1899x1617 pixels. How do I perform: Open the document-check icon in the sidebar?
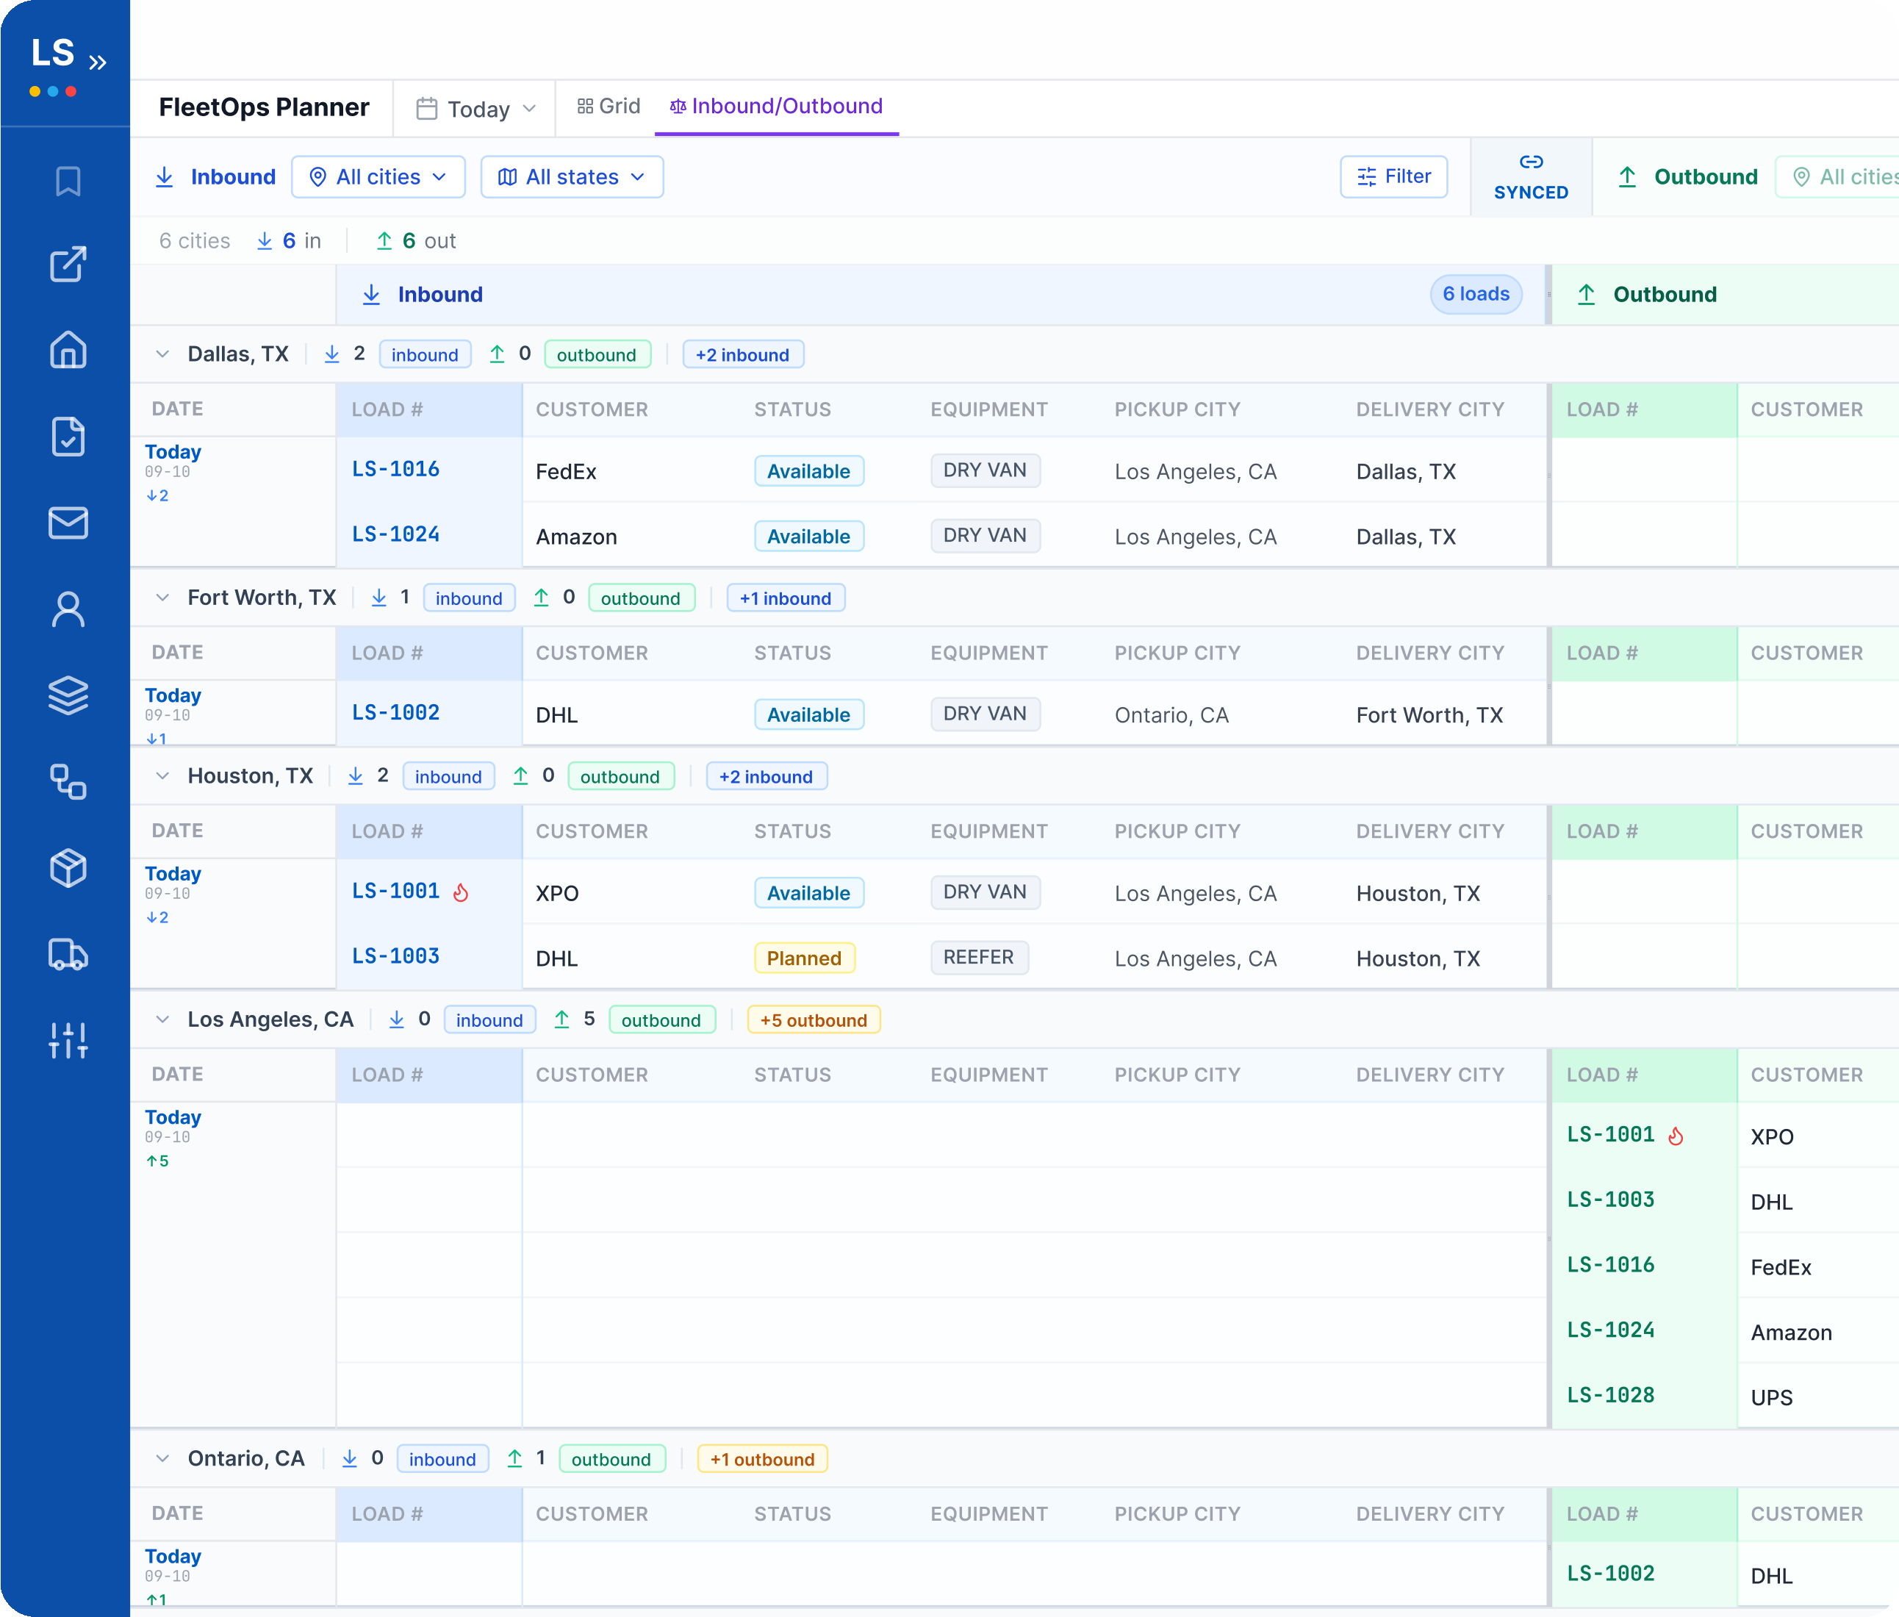(68, 435)
